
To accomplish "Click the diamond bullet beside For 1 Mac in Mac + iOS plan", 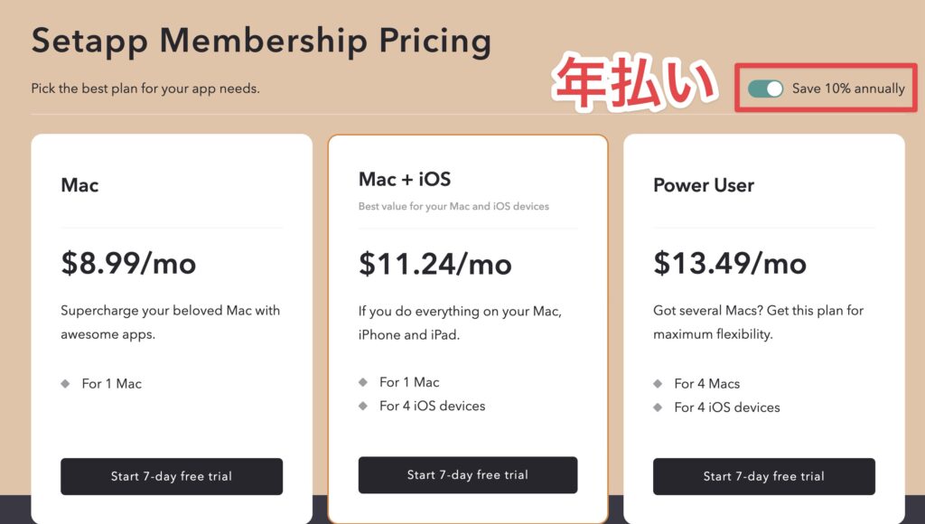I will point(363,382).
